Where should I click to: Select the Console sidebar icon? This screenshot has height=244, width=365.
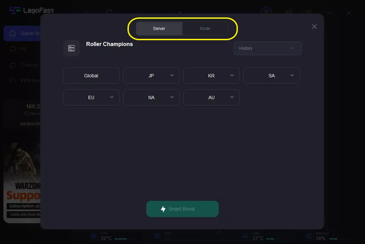(13, 65)
